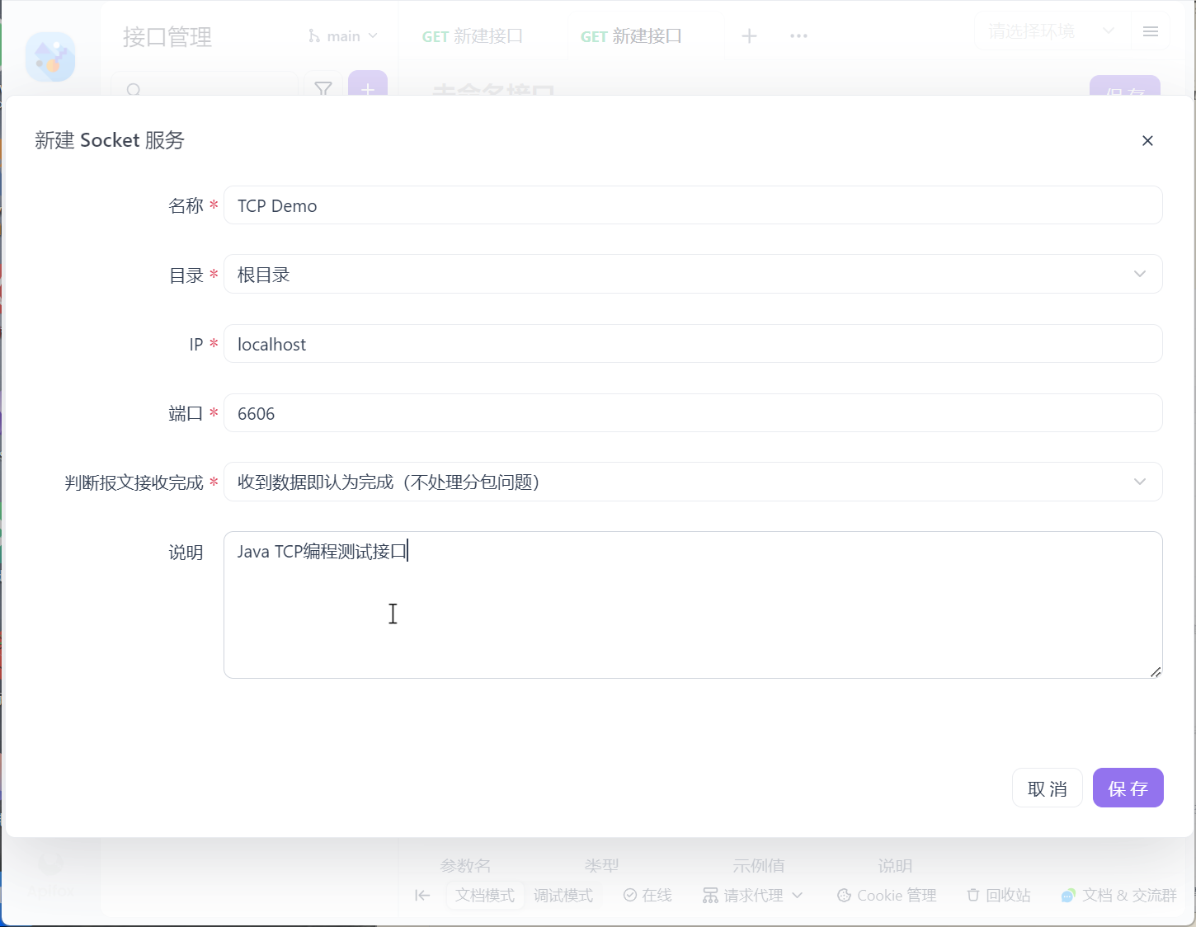Open the main branch selector
The image size is (1196, 927).
(343, 36)
